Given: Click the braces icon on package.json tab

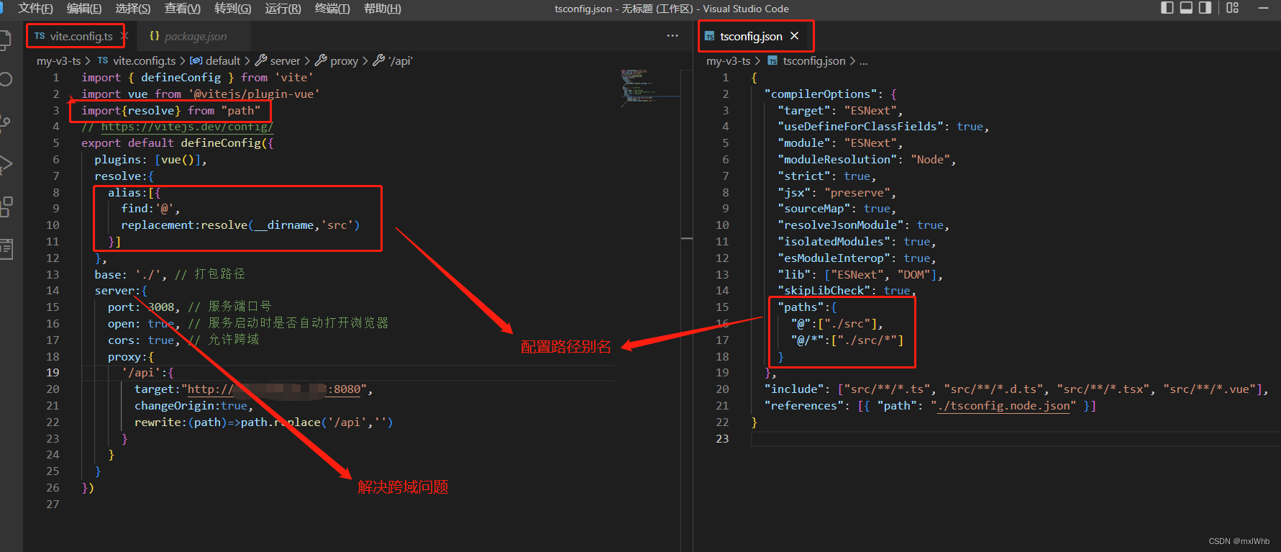Looking at the screenshot, I should 155,36.
